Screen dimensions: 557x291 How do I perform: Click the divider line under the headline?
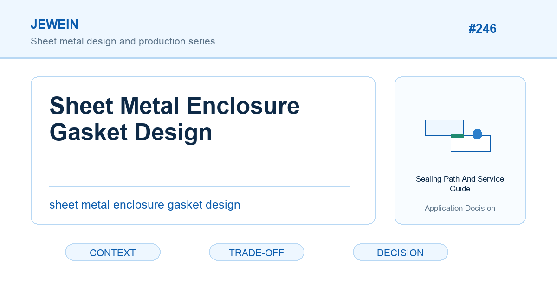coord(199,186)
